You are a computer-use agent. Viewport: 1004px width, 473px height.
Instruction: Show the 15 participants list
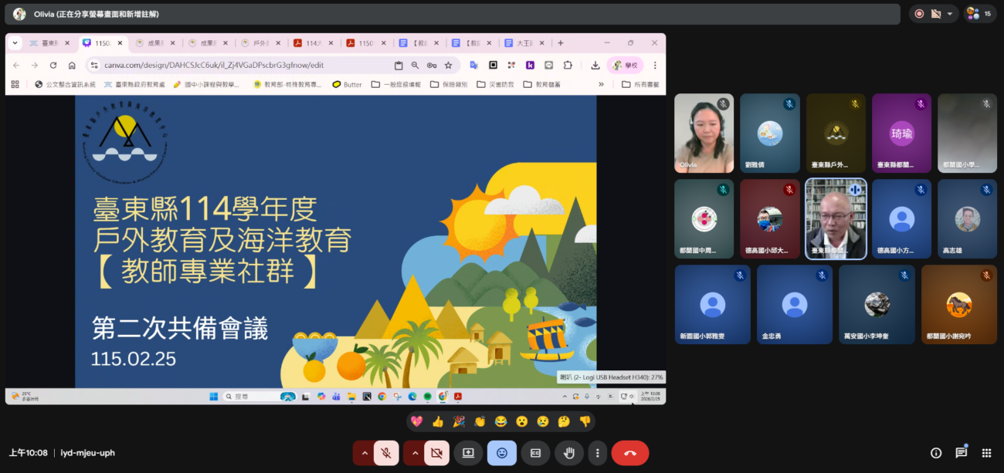tap(979, 14)
